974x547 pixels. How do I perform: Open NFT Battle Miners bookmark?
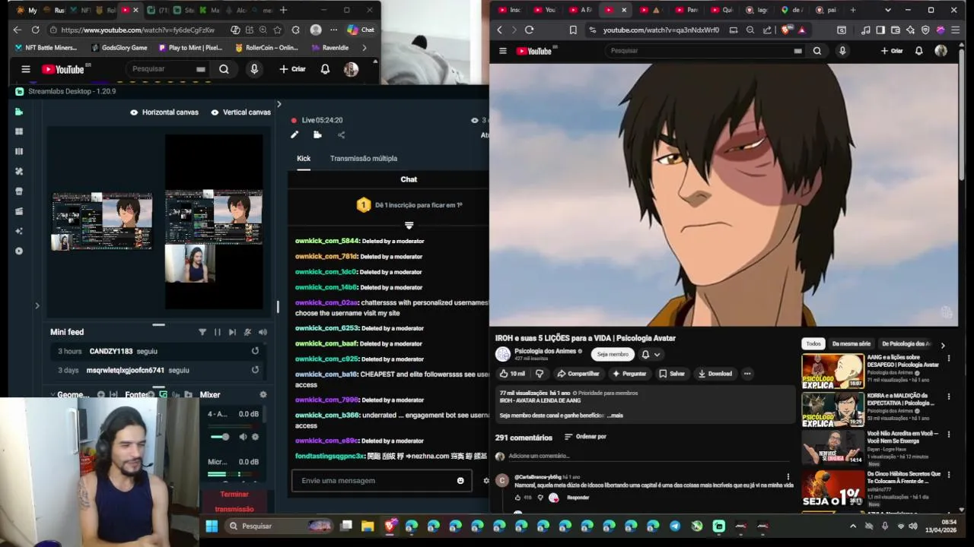[x=46, y=47]
